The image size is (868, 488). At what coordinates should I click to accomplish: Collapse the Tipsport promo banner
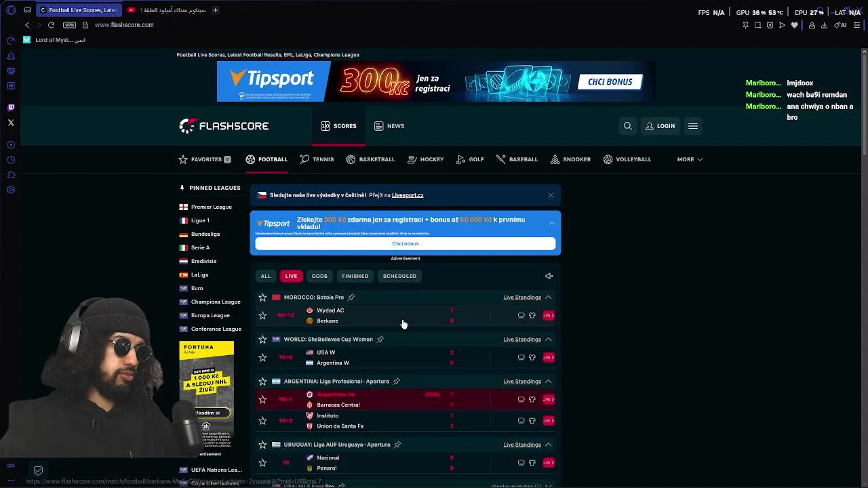[x=552, y=223]
